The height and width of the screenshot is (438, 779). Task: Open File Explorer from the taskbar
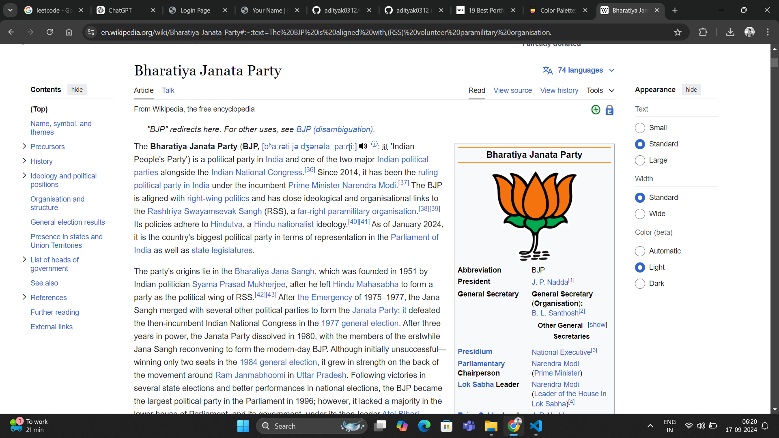pyautogui.click(x=491, y=426)
